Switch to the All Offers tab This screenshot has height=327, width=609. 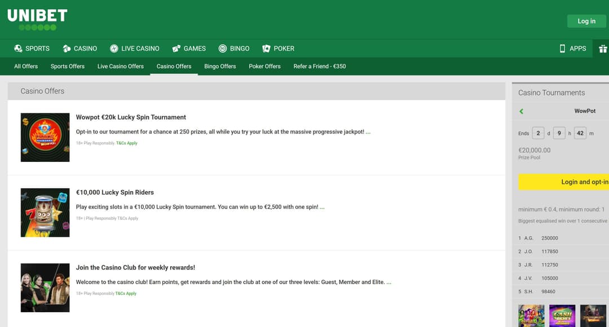[25, 66]
